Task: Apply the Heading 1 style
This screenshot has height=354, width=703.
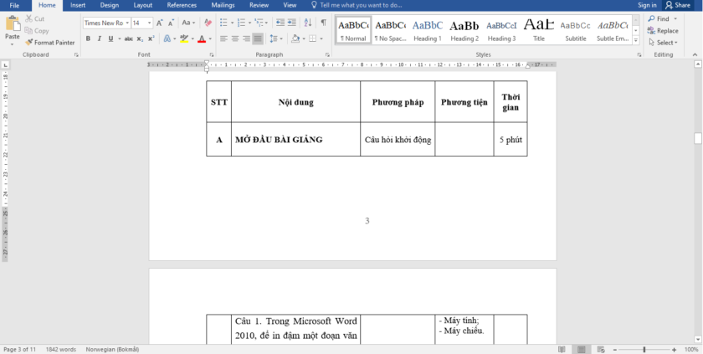Action: [428, 30]
